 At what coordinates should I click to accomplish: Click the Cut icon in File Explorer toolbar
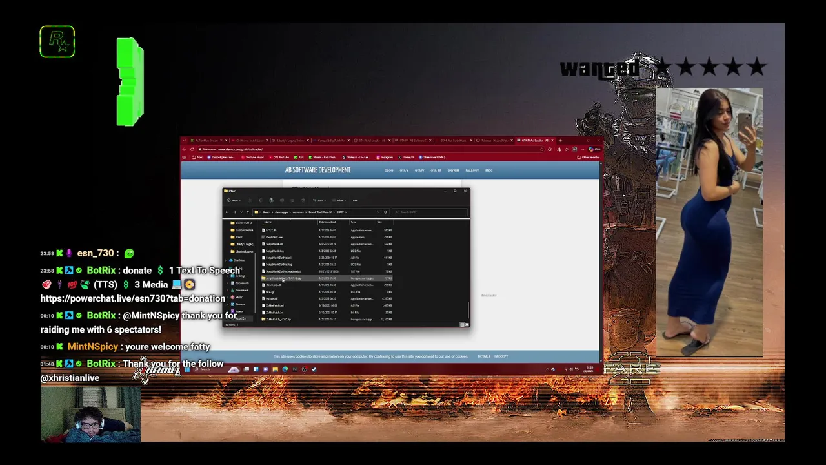(x=250, y=200)
